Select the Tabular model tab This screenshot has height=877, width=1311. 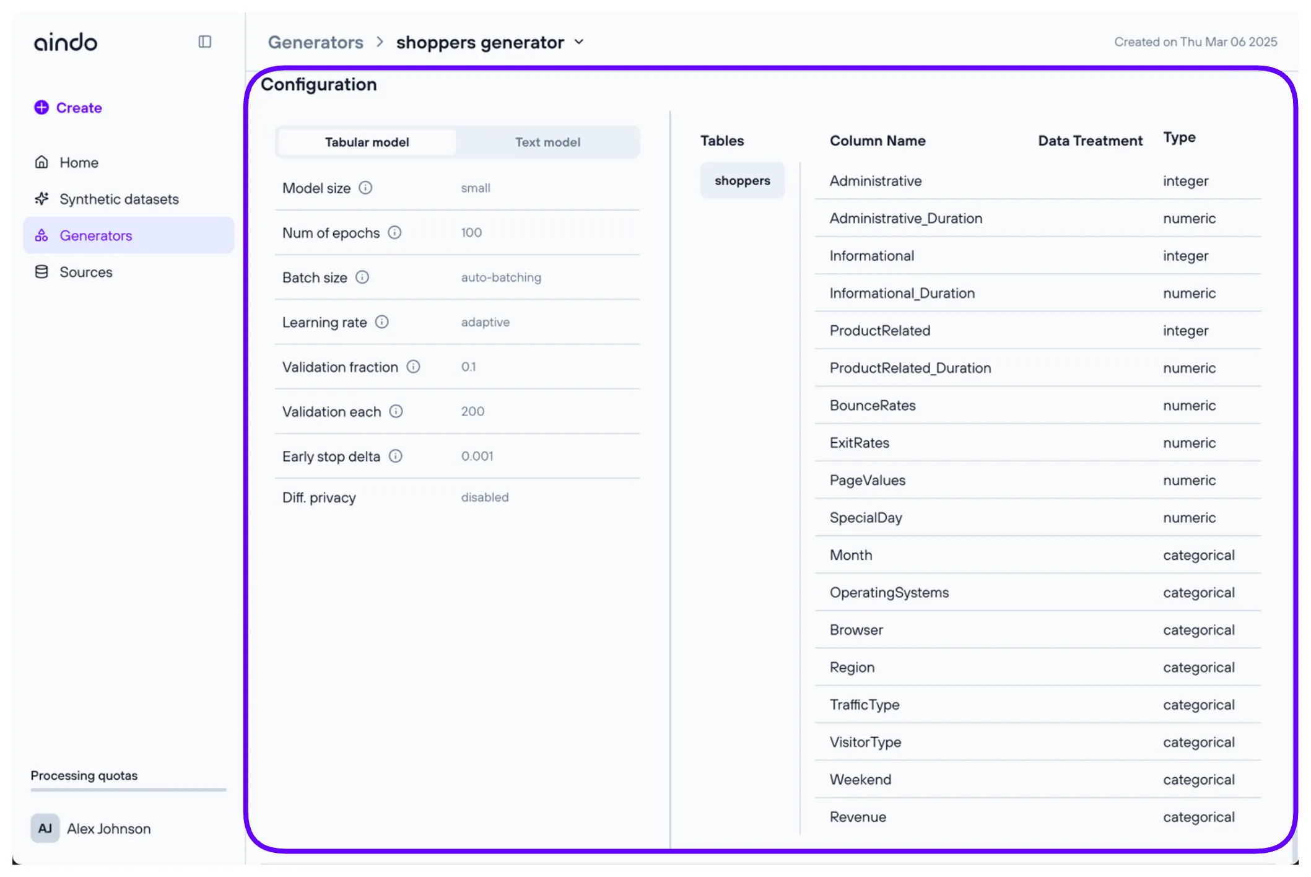(367, 142)
